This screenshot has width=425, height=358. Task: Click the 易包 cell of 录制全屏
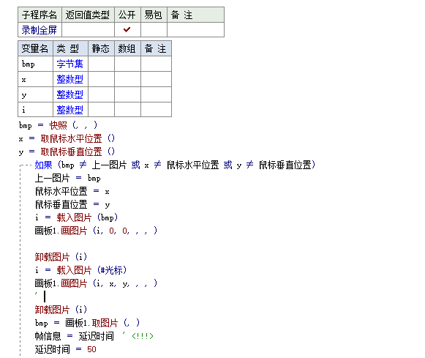coord(154,29)
